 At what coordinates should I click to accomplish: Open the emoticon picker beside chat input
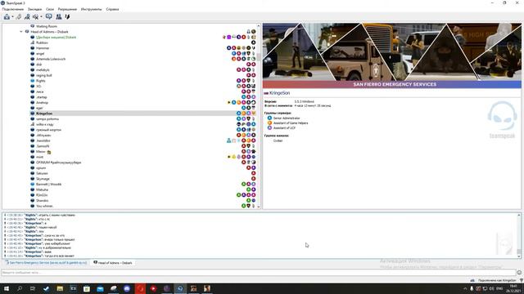click(x=519, y=273)
